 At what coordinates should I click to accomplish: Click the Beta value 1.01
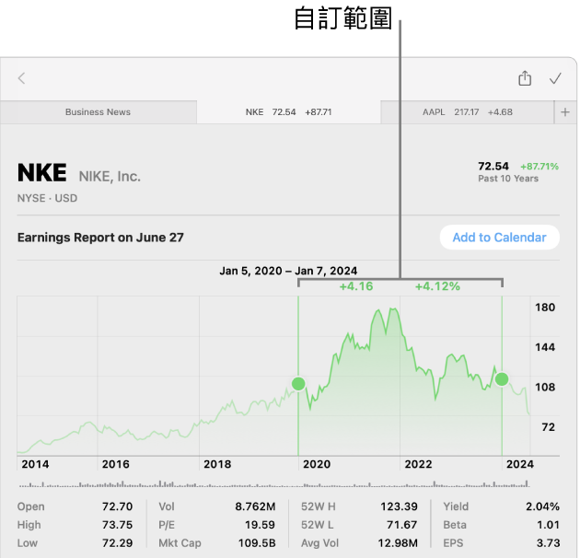pos(548,525)
